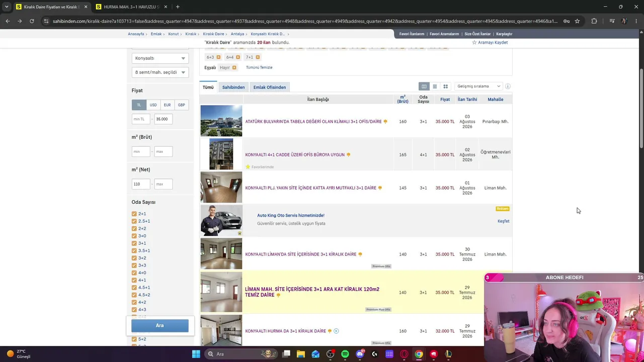Viewport: 644px width, 362px height.
Task: Open the Emlak breadcrumb link
Action: pos(156,34)
